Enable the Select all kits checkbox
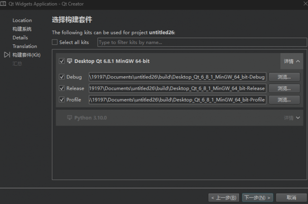The height and width of the screenshot is (204, 308). (55, 43)
